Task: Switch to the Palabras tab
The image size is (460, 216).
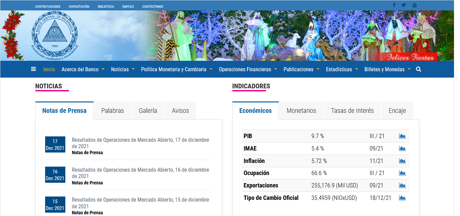Action: [112, 111]
